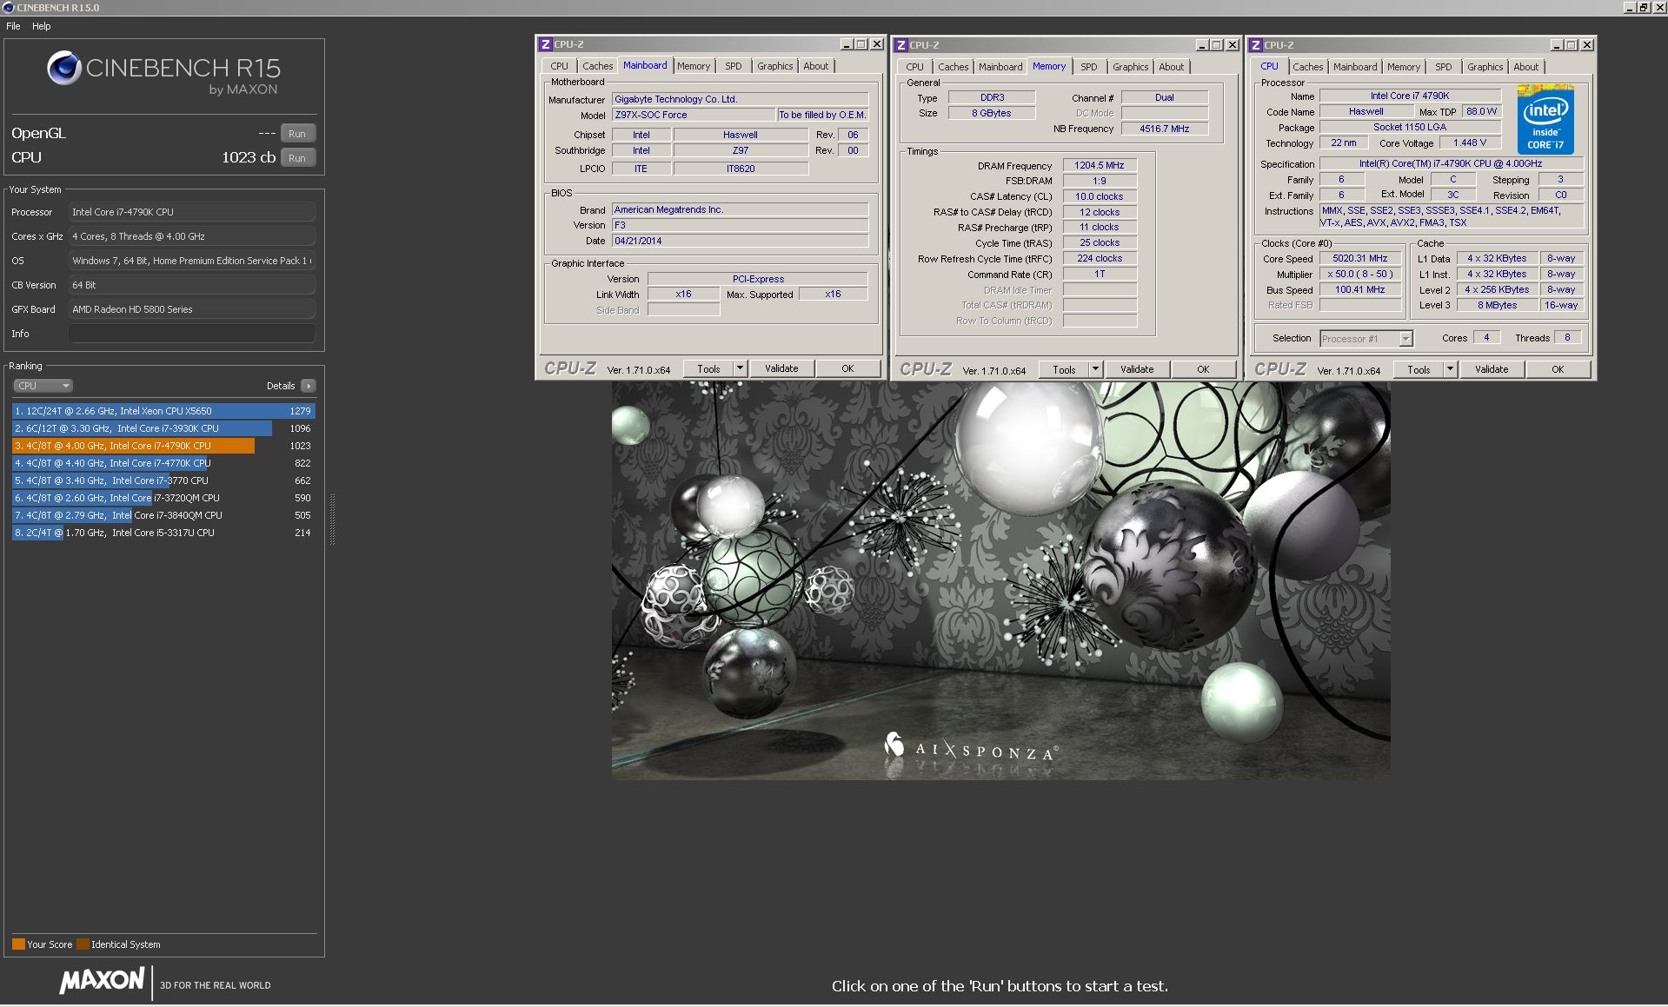Open About tab in Mainboard CPU-Z window

click(x=815, y=66)
